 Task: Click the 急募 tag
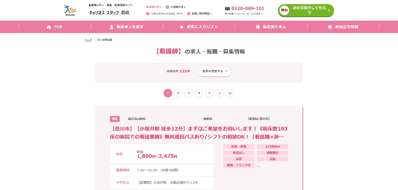tap(238, 159)
